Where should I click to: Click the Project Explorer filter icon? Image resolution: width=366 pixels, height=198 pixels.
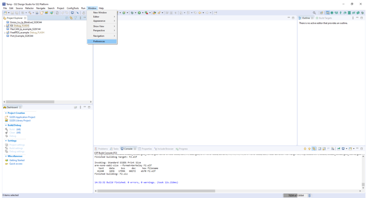click(75, 18)
